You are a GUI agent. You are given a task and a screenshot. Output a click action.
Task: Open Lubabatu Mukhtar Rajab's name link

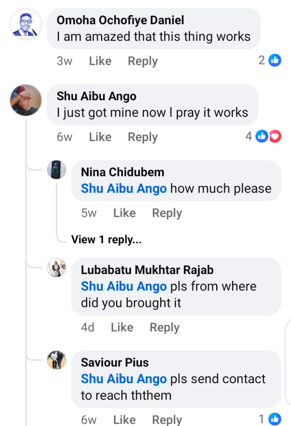(147, 270)
